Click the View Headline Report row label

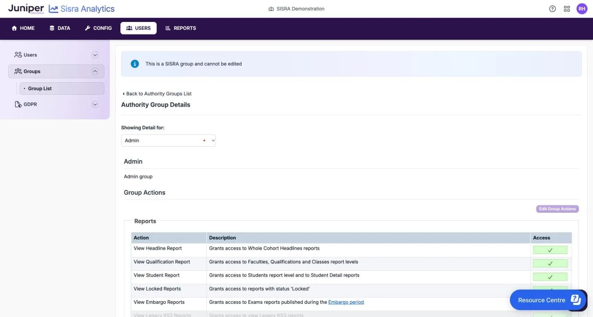(158, 248)
